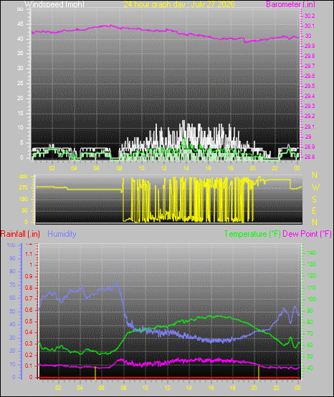This screenshot has height=397, width=334.
Task: Click the 180 value on wind direction axis
Action: coord(24,200)
